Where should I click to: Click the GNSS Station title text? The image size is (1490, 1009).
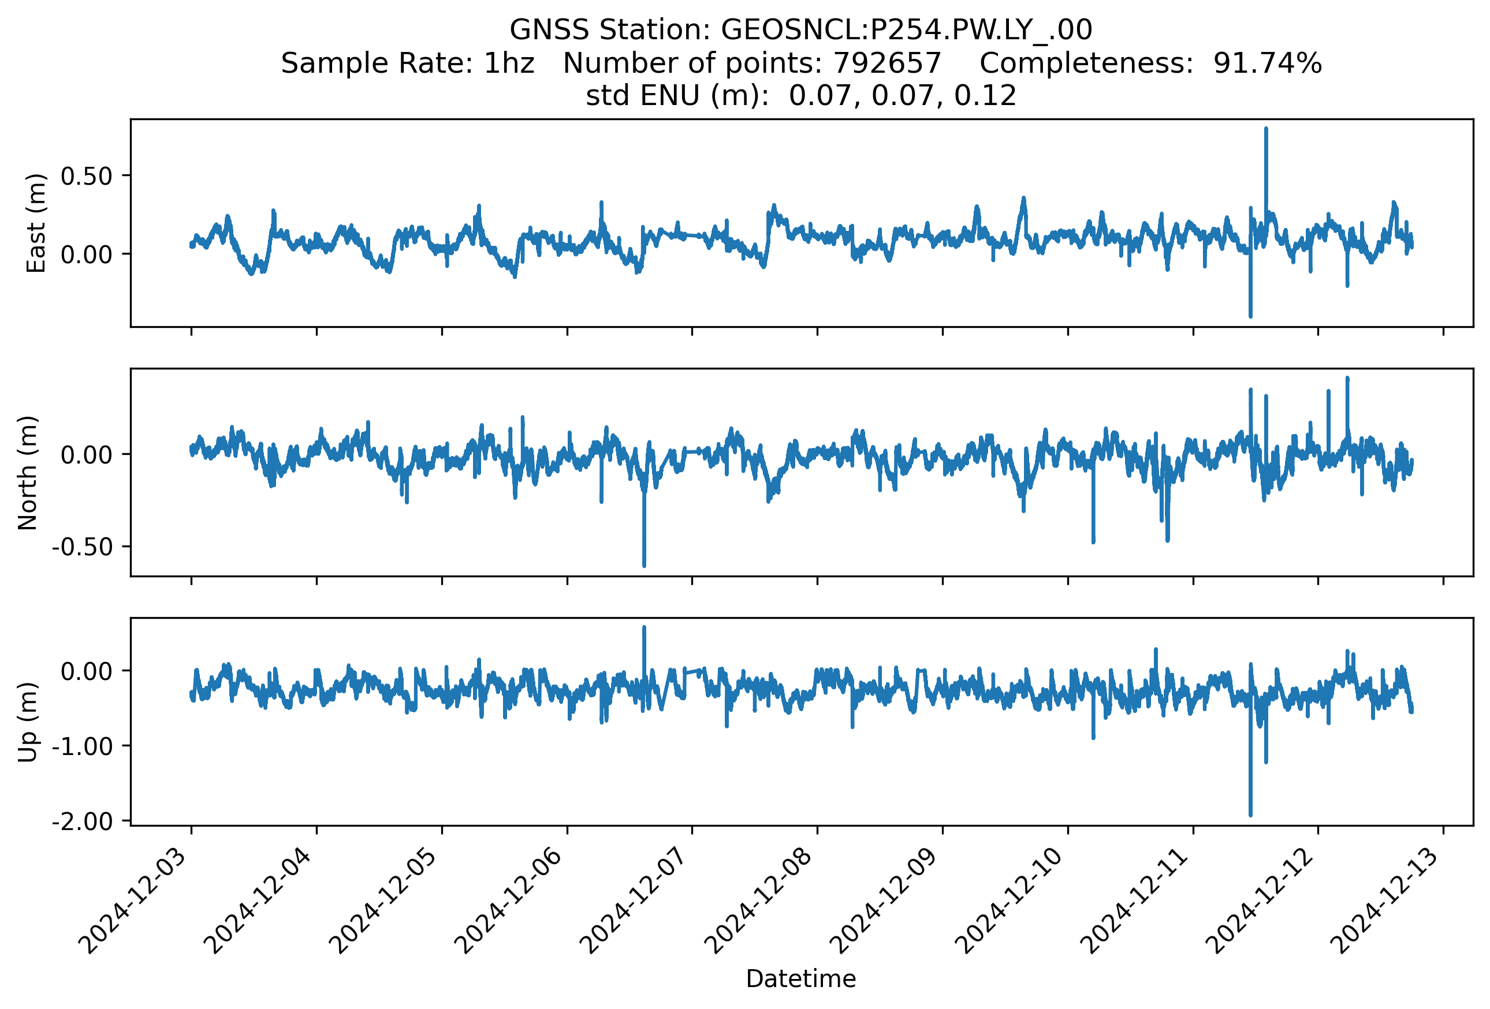(x=800, y=30)
